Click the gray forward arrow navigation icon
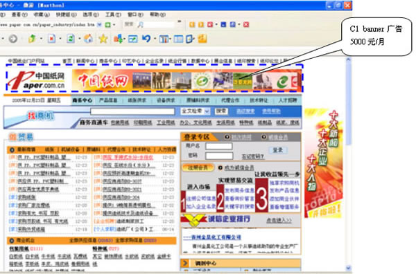The height and width of the screenshot is (274, 416). coord(12,39)
